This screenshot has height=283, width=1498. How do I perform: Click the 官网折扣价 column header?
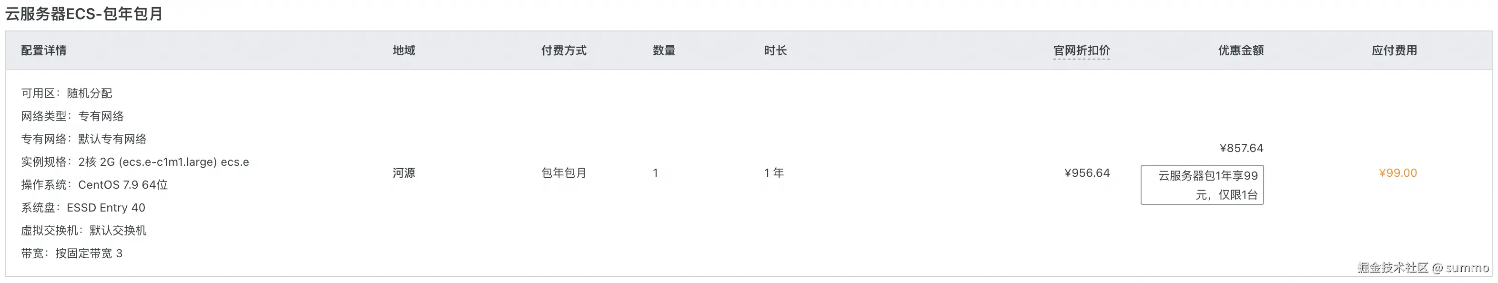[1081, 51]
